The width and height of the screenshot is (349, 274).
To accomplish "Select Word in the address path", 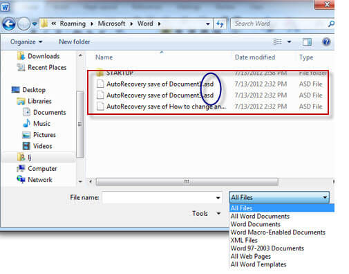I will [x=145, y=24].
